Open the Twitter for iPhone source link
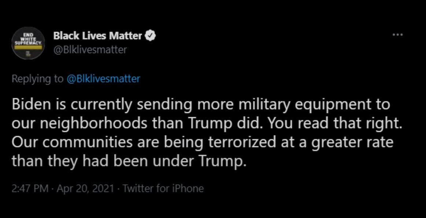The height and width of the screenshot is (218, 426). (163, 188)
